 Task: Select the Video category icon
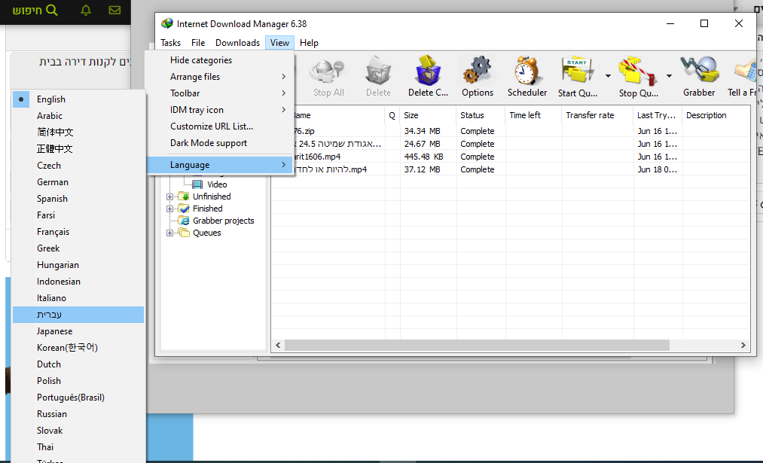tap(197, 184)
